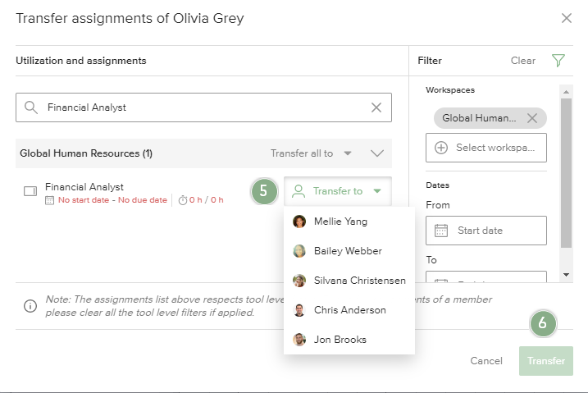Click the Global Human Resources (1) heading
588x393 pixels.
tap(86, 153)
